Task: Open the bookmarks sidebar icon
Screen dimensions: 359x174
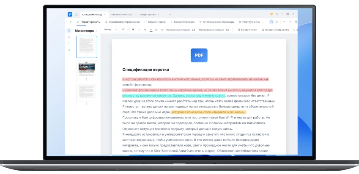Action: pos(69,37)
